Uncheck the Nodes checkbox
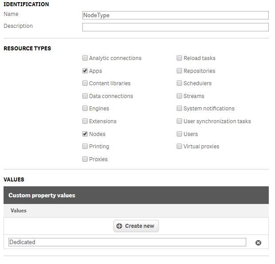275x264 pixels. 85,134
